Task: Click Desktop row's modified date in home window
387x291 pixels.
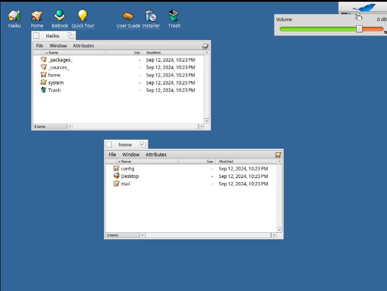Action: tap(243, 176)
